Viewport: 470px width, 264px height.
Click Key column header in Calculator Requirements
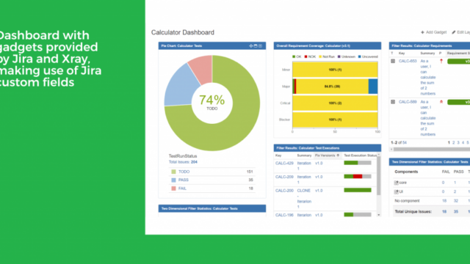[402, 54]
